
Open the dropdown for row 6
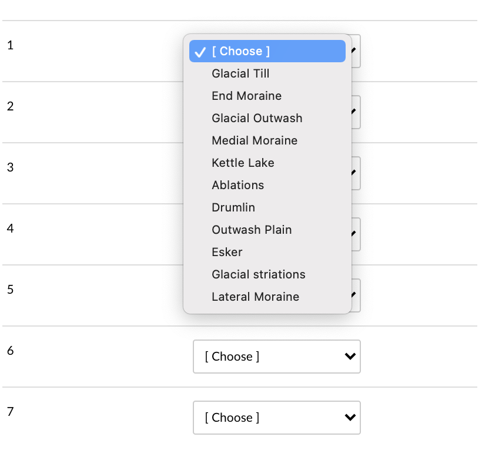coord(276,357)
